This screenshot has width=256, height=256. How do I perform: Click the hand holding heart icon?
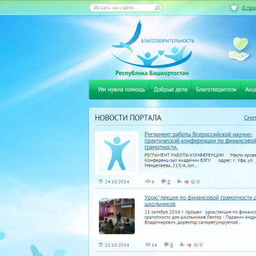(239, 49)
